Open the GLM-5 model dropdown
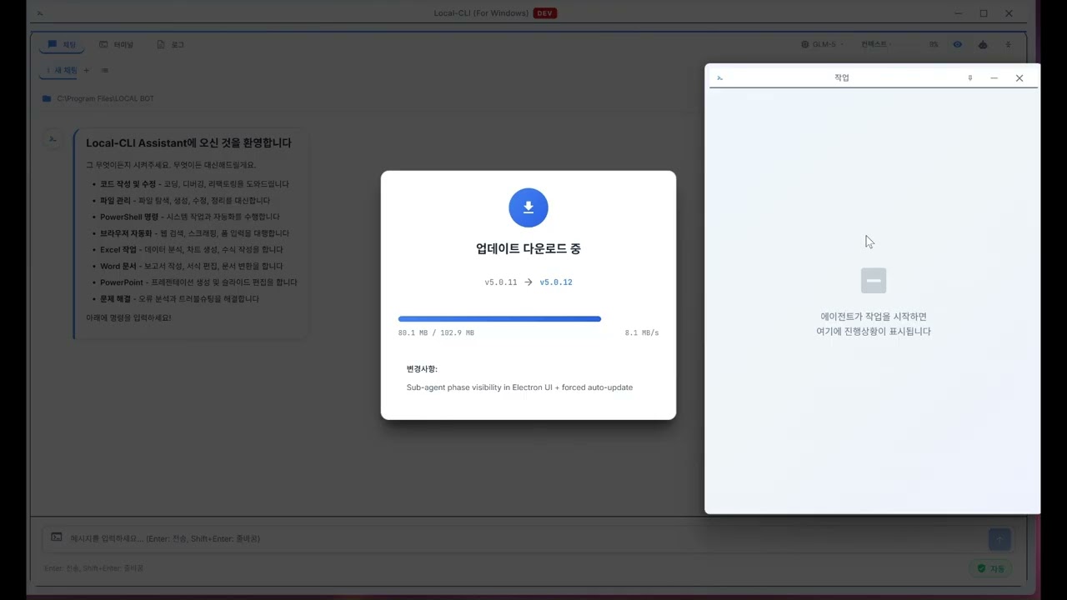 822,44
